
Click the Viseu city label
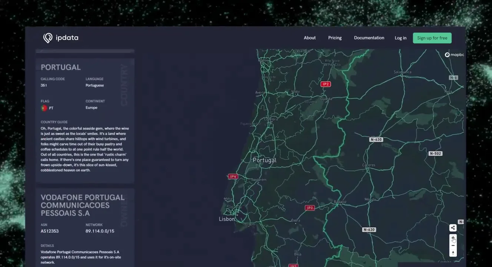[295, 91]
